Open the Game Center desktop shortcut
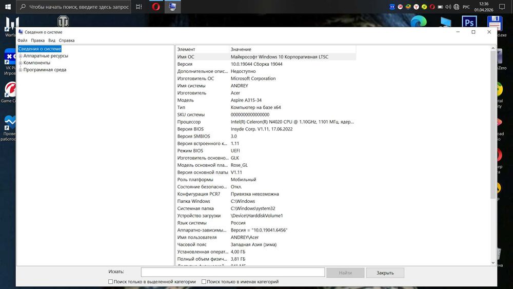 [x=9, y=92]
